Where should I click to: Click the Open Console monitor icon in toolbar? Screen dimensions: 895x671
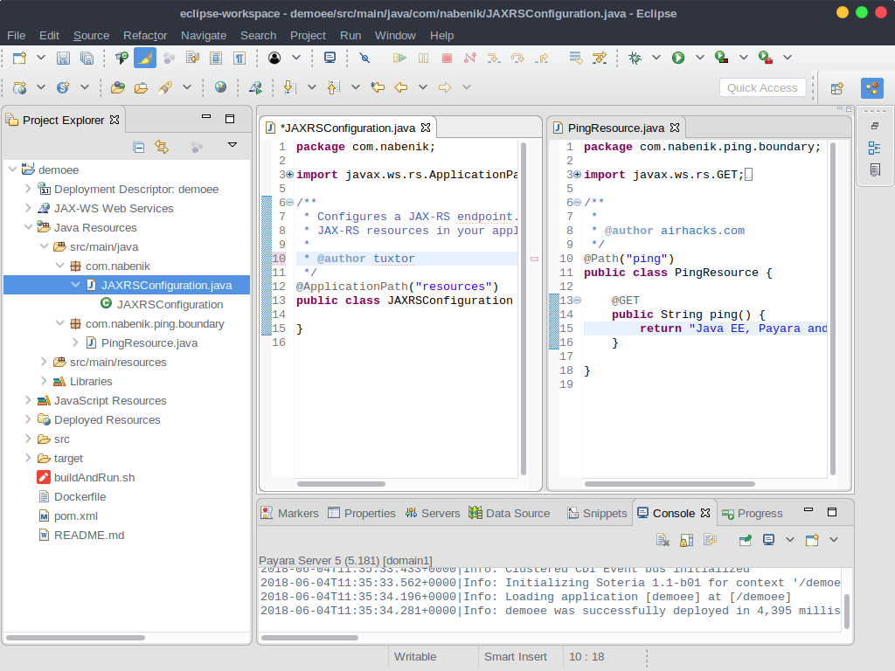point(330,58)
